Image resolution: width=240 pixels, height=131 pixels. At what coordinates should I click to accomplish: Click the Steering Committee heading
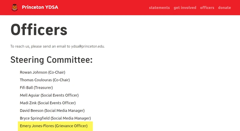[x=51, y=60]
